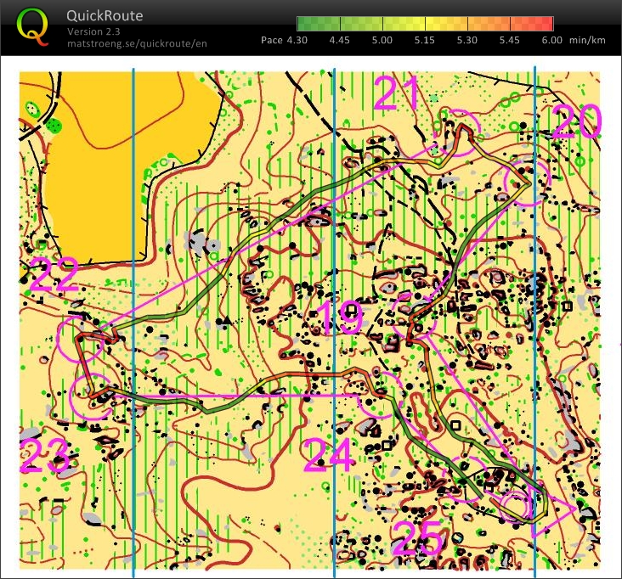Click the yellow middle of pace scale

(x=425, y=24)
